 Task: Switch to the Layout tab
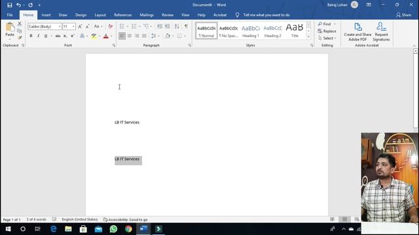coord(100,15)
